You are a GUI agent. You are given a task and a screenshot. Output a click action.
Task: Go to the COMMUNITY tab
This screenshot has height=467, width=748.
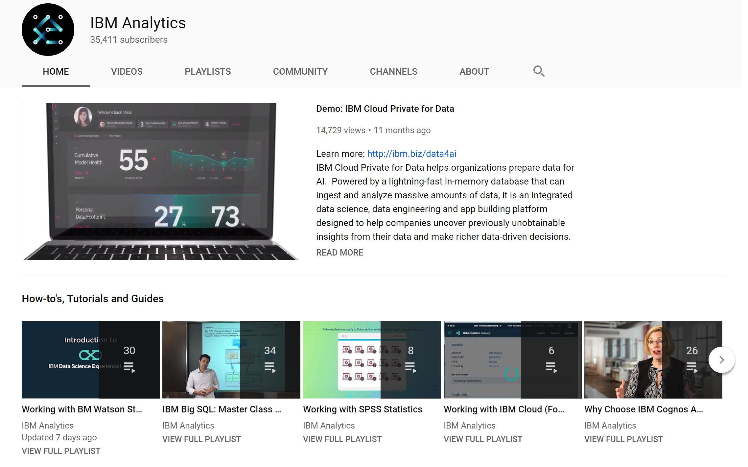pos(300,71)
